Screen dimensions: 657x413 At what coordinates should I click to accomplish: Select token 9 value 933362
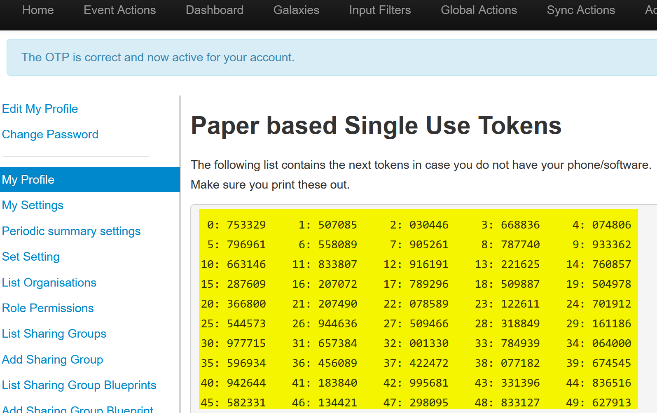click(612, 245)
